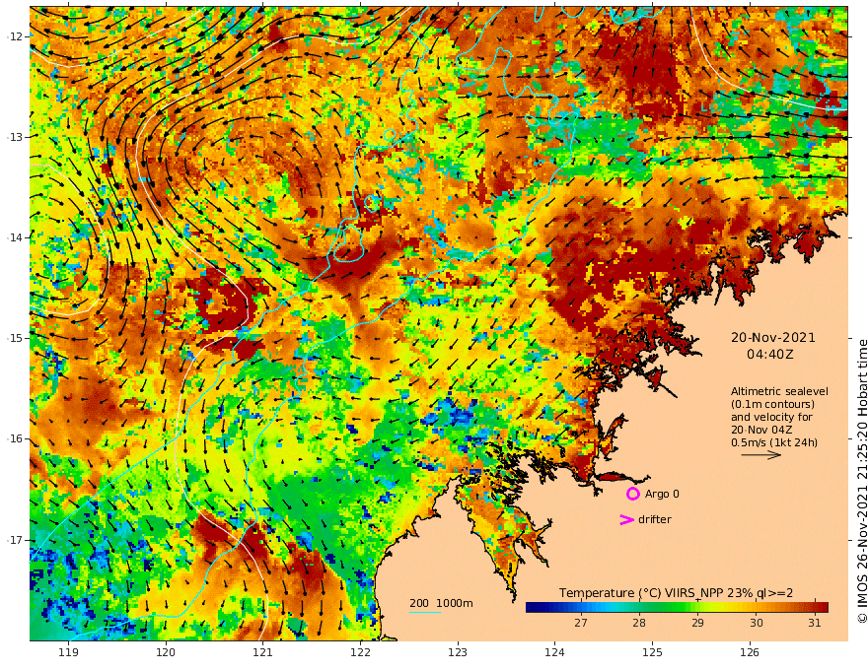This screenshot has width=868, height=670.
Task: Click the IMOS copyright timestamp text
Action: tap(861, 481)
